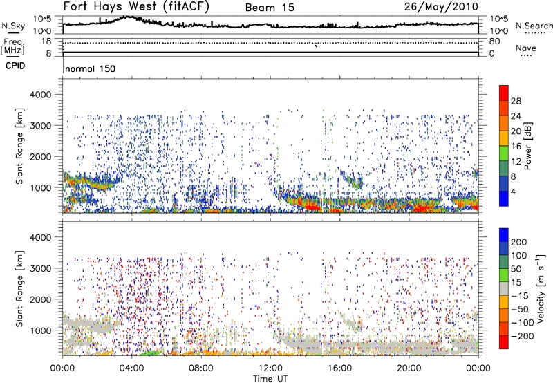Click the '12' power colorbar label
Screen dimensions: 553x383
(516, 162)
